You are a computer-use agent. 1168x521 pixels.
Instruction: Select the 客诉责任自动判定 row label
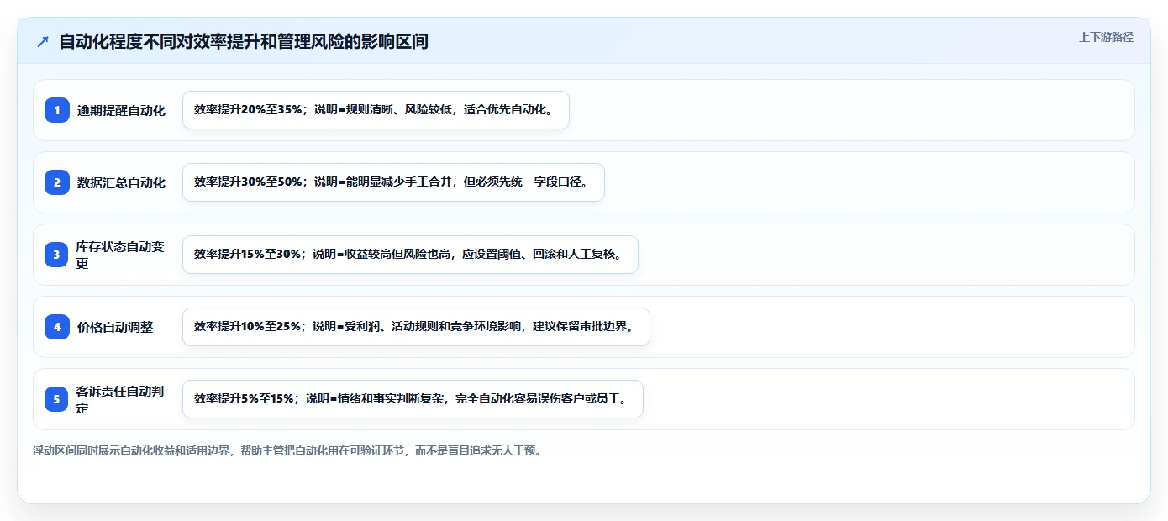[x=120, y=399]
